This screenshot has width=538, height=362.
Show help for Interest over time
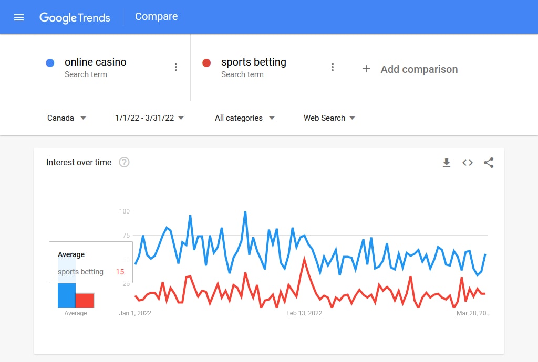tap(124, 162)
